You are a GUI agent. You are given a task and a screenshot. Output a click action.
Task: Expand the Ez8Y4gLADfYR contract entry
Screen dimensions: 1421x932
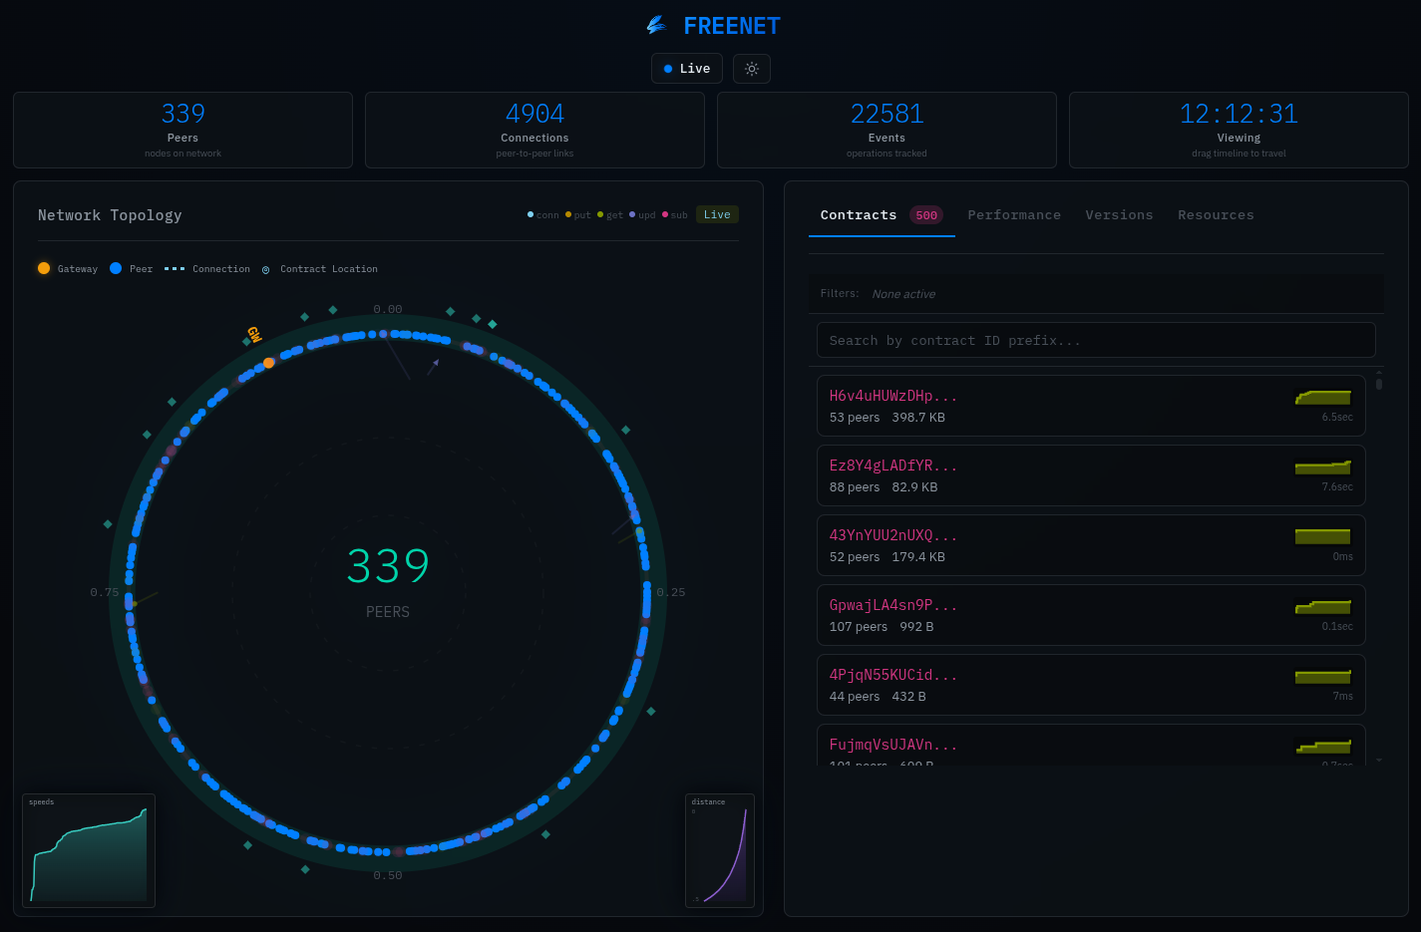[x=1091, y=475]
